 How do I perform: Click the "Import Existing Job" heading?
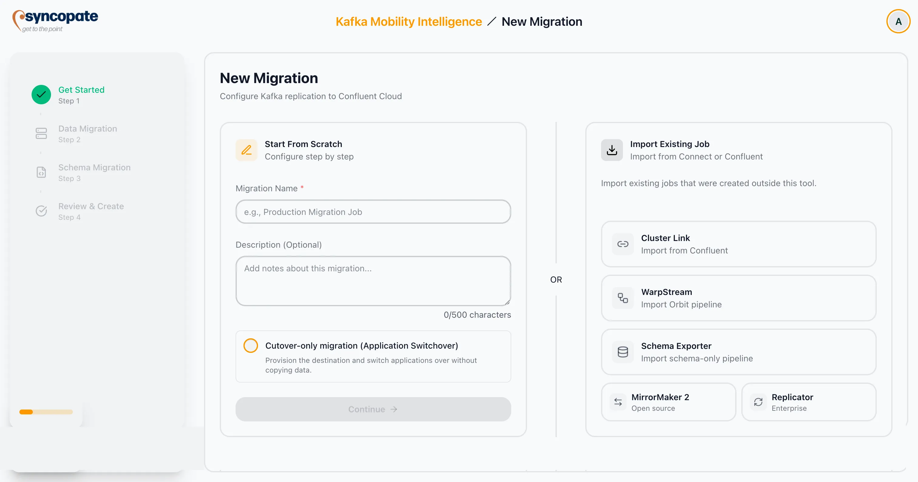tap(670, 144)
